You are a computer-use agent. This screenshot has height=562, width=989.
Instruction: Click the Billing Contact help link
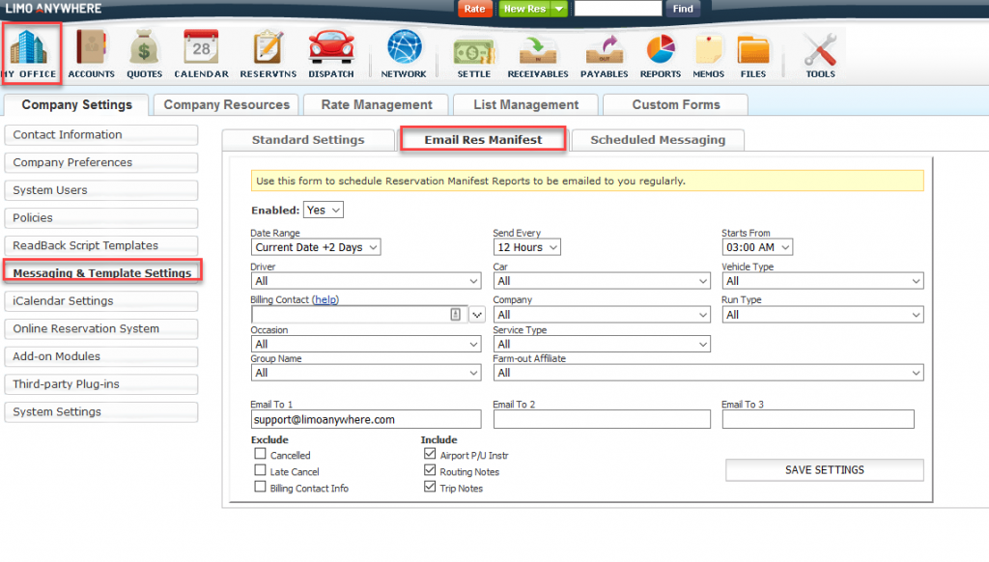[325, 300]
